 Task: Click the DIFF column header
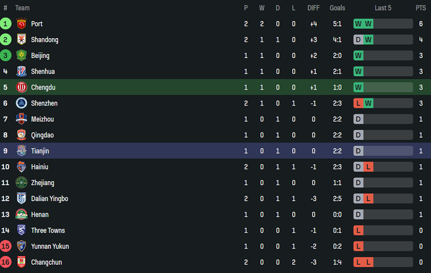313,8
